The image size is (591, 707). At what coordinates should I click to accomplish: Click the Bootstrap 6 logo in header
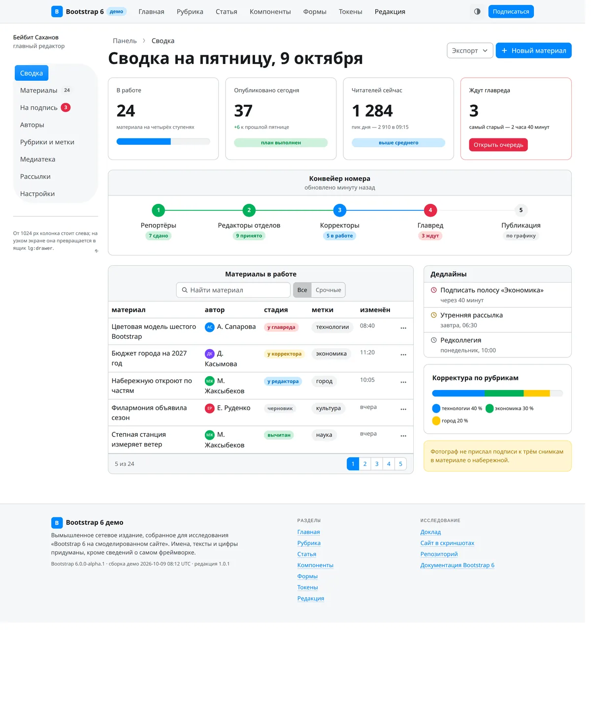[x=57, y=11]
